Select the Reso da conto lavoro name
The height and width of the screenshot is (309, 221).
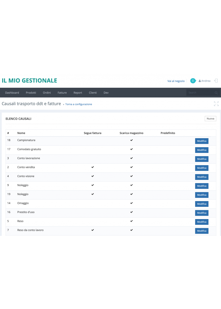30,230
